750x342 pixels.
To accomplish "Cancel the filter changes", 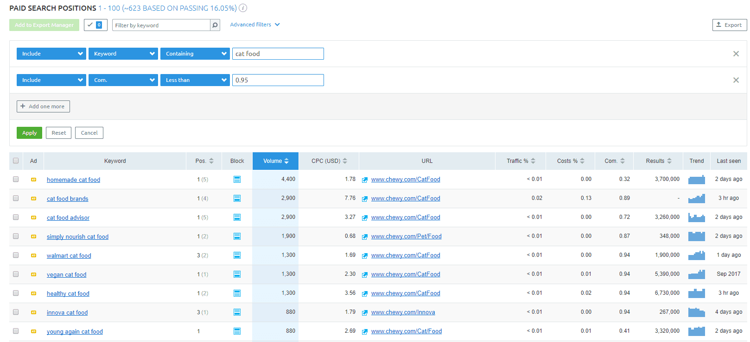I will (x=89, y=133).
